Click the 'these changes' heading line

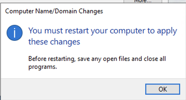coord(54,42)
